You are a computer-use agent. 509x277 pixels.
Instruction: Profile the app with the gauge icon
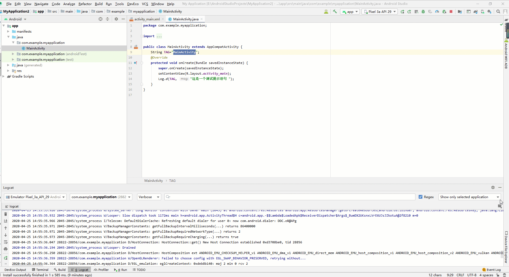pyautogui.click(x=437, y=11)
